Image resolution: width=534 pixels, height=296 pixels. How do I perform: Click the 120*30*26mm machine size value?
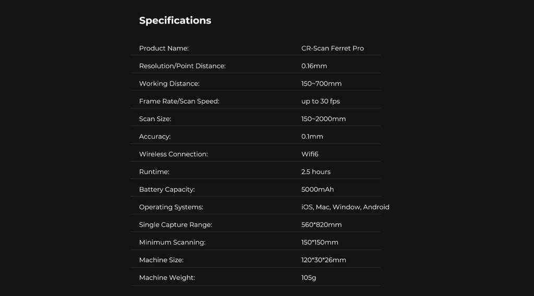[x=323, y=260]
